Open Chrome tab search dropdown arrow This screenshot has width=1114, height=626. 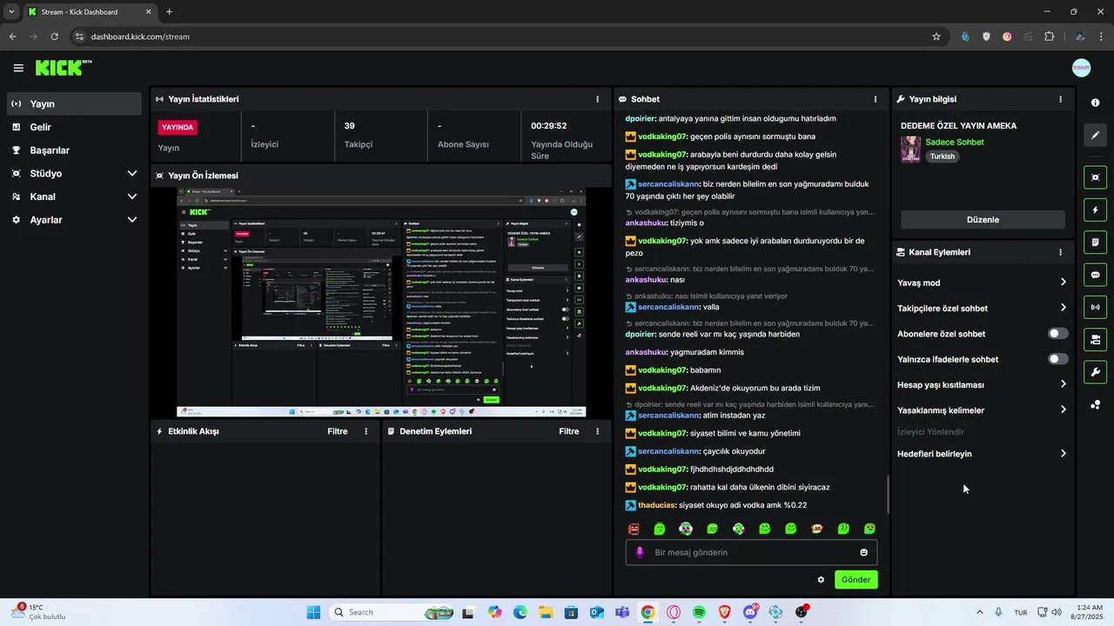tap(11, 12)
